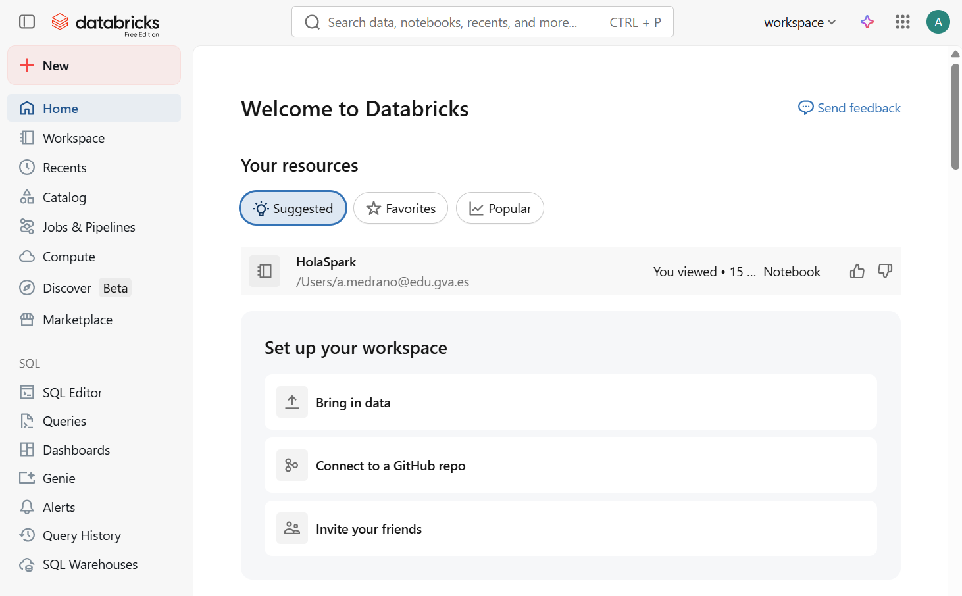The width and height of the screenshot is (962, 596).
Task: Open the SQL Editor link text
Action: click(x=72, y=392)
